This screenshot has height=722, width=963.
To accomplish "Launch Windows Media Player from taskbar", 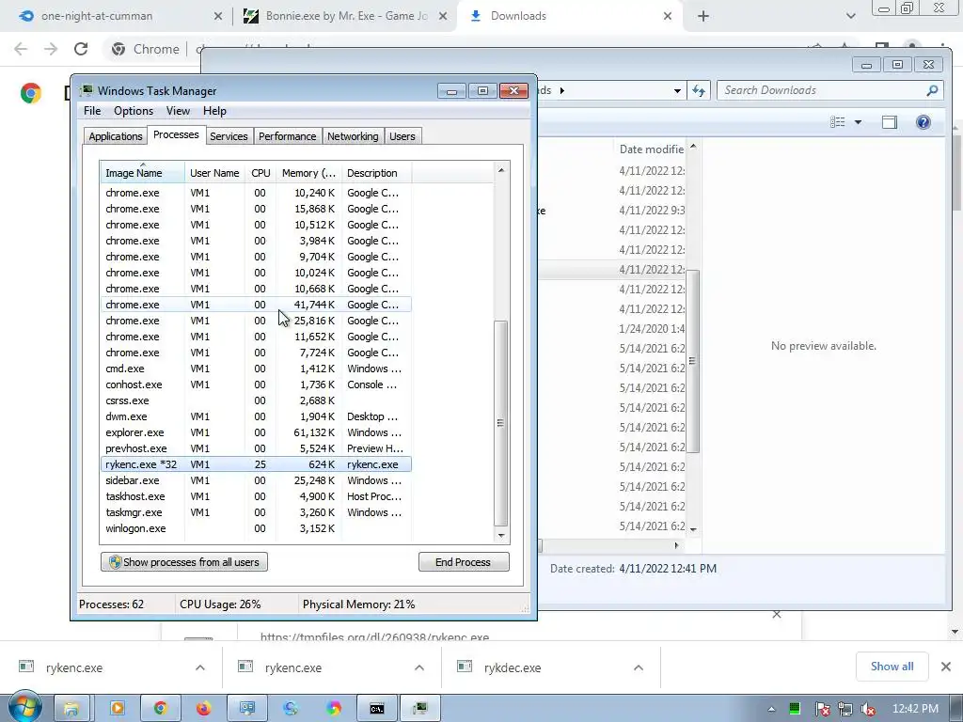I will coord(117,709).
